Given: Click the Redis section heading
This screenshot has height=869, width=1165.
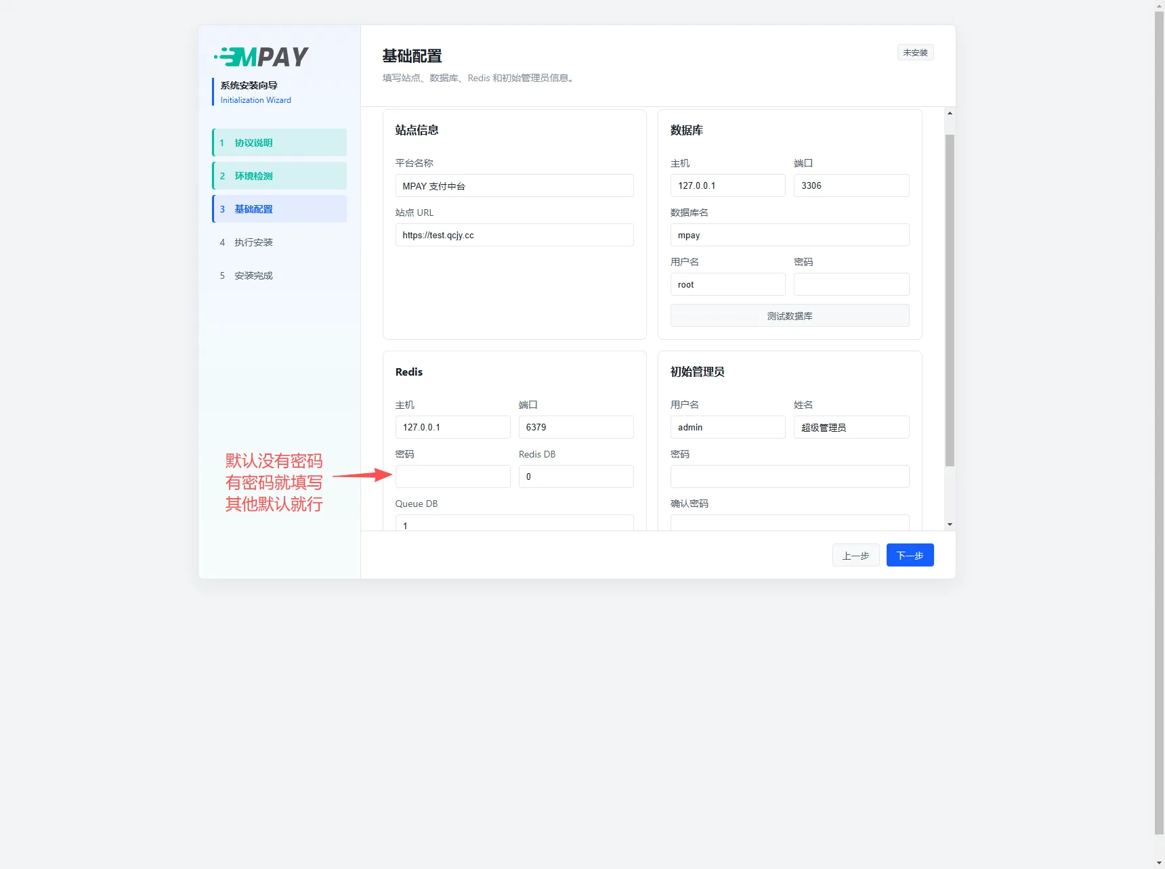Looking at the screenshot, I should click(408, 372).
